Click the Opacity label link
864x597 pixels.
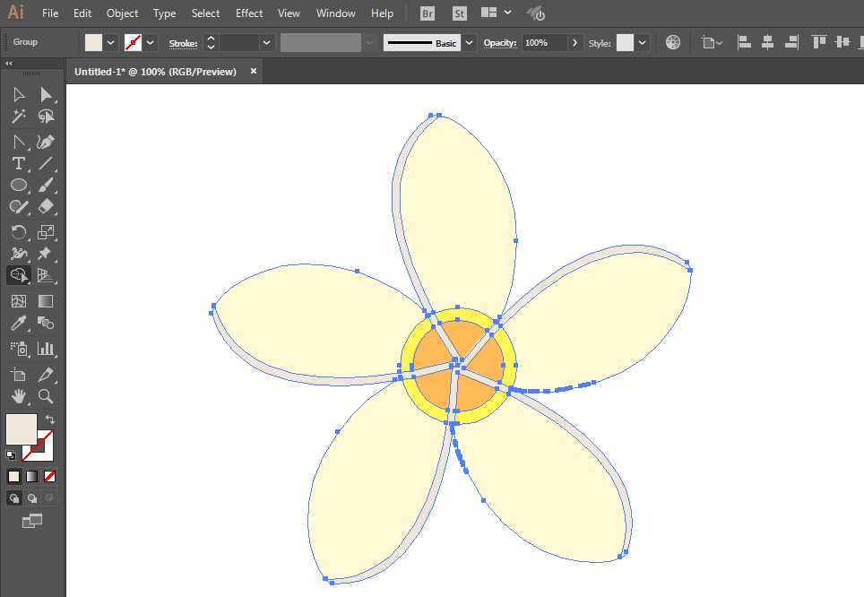(x=499, y=43)
